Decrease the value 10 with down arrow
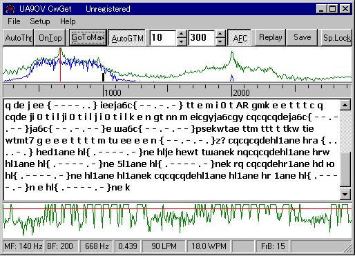Screen dimensions: 355x256 [x=182, y=41]
